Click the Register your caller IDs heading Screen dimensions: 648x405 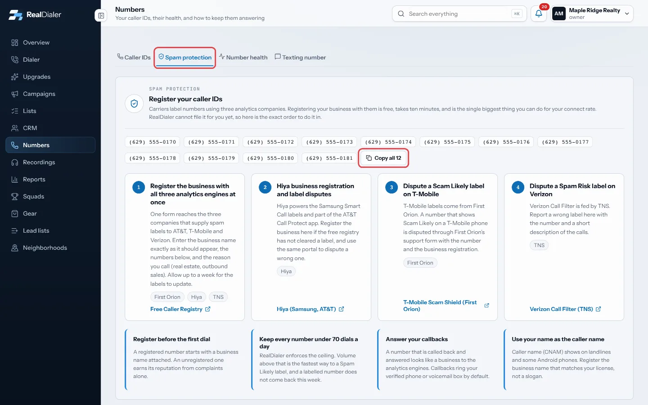(x=186, y=99)
